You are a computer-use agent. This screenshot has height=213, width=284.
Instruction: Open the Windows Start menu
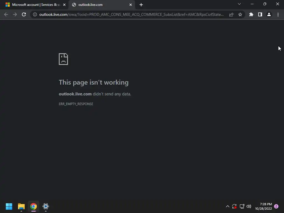pyautogui.click(x=9, y=206)
